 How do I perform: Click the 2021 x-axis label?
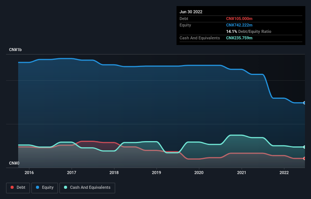pyautogui.click(x=242, y=173)
